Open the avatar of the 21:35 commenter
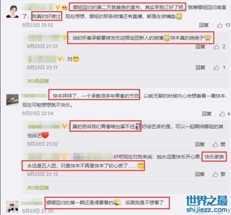231x215 pixels. (12, 207)
